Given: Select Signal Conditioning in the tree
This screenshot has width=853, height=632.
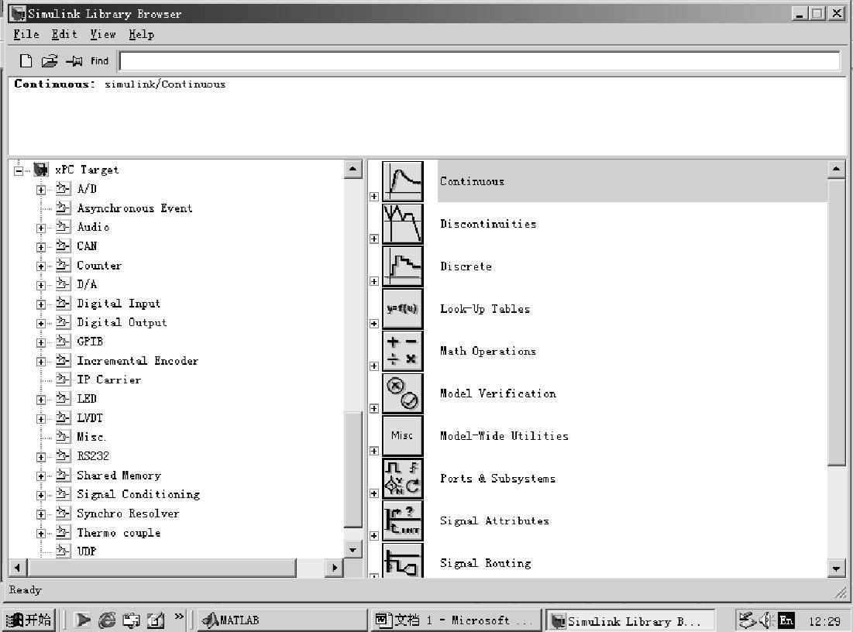Looking at the screenshot, I should click(x=138, y=494).
